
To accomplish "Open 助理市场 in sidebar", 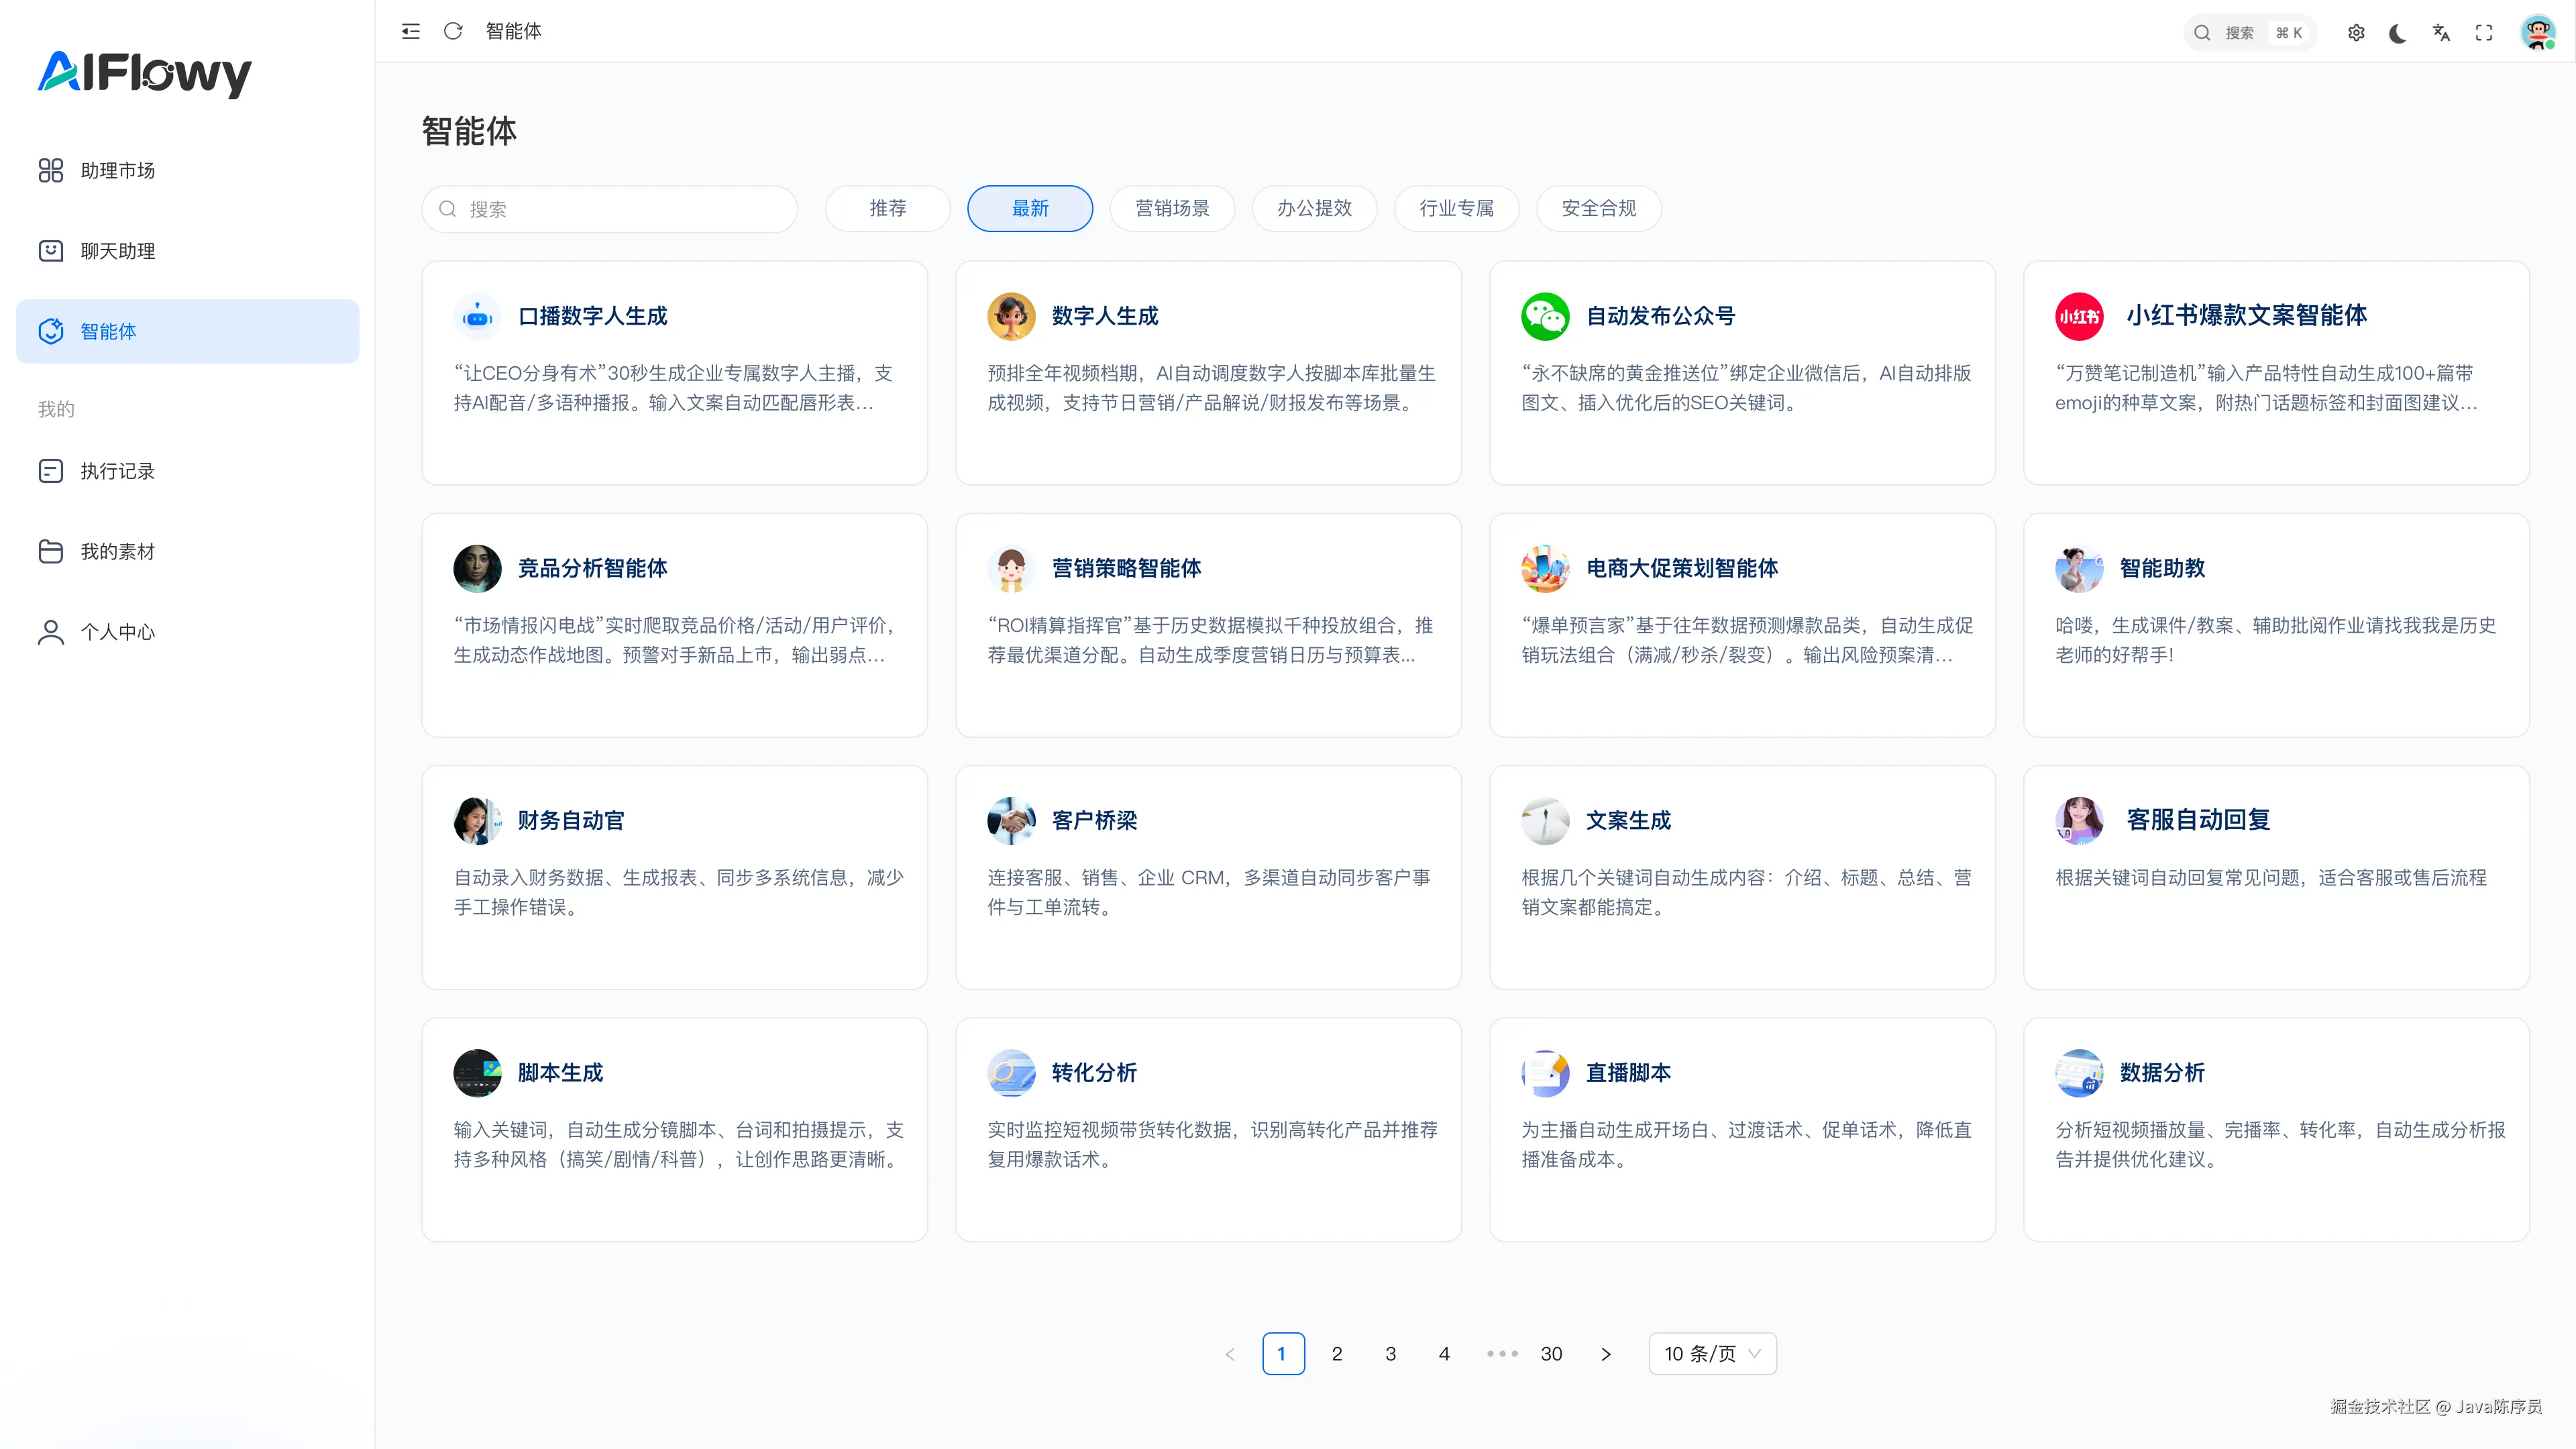I will 188,171.
